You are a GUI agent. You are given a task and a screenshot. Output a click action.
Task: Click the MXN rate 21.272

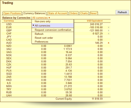(68, 86)
